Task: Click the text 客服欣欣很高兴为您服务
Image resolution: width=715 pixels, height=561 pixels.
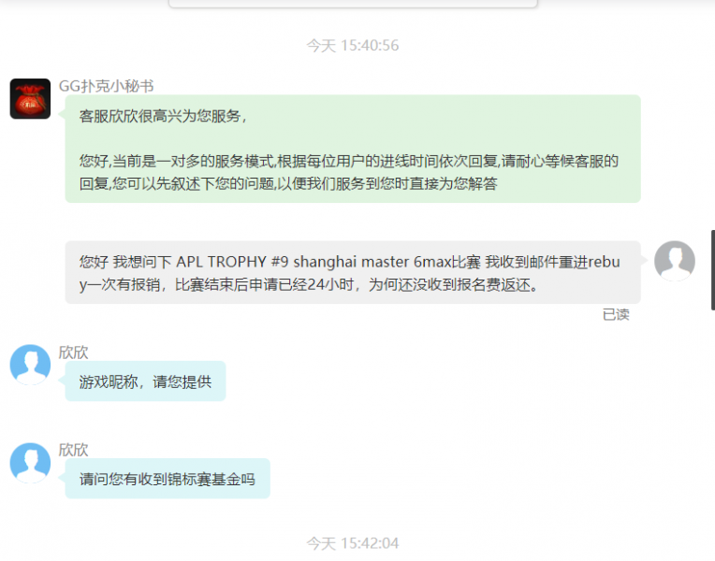Action: pyautogui.click(x=160, y=116)
